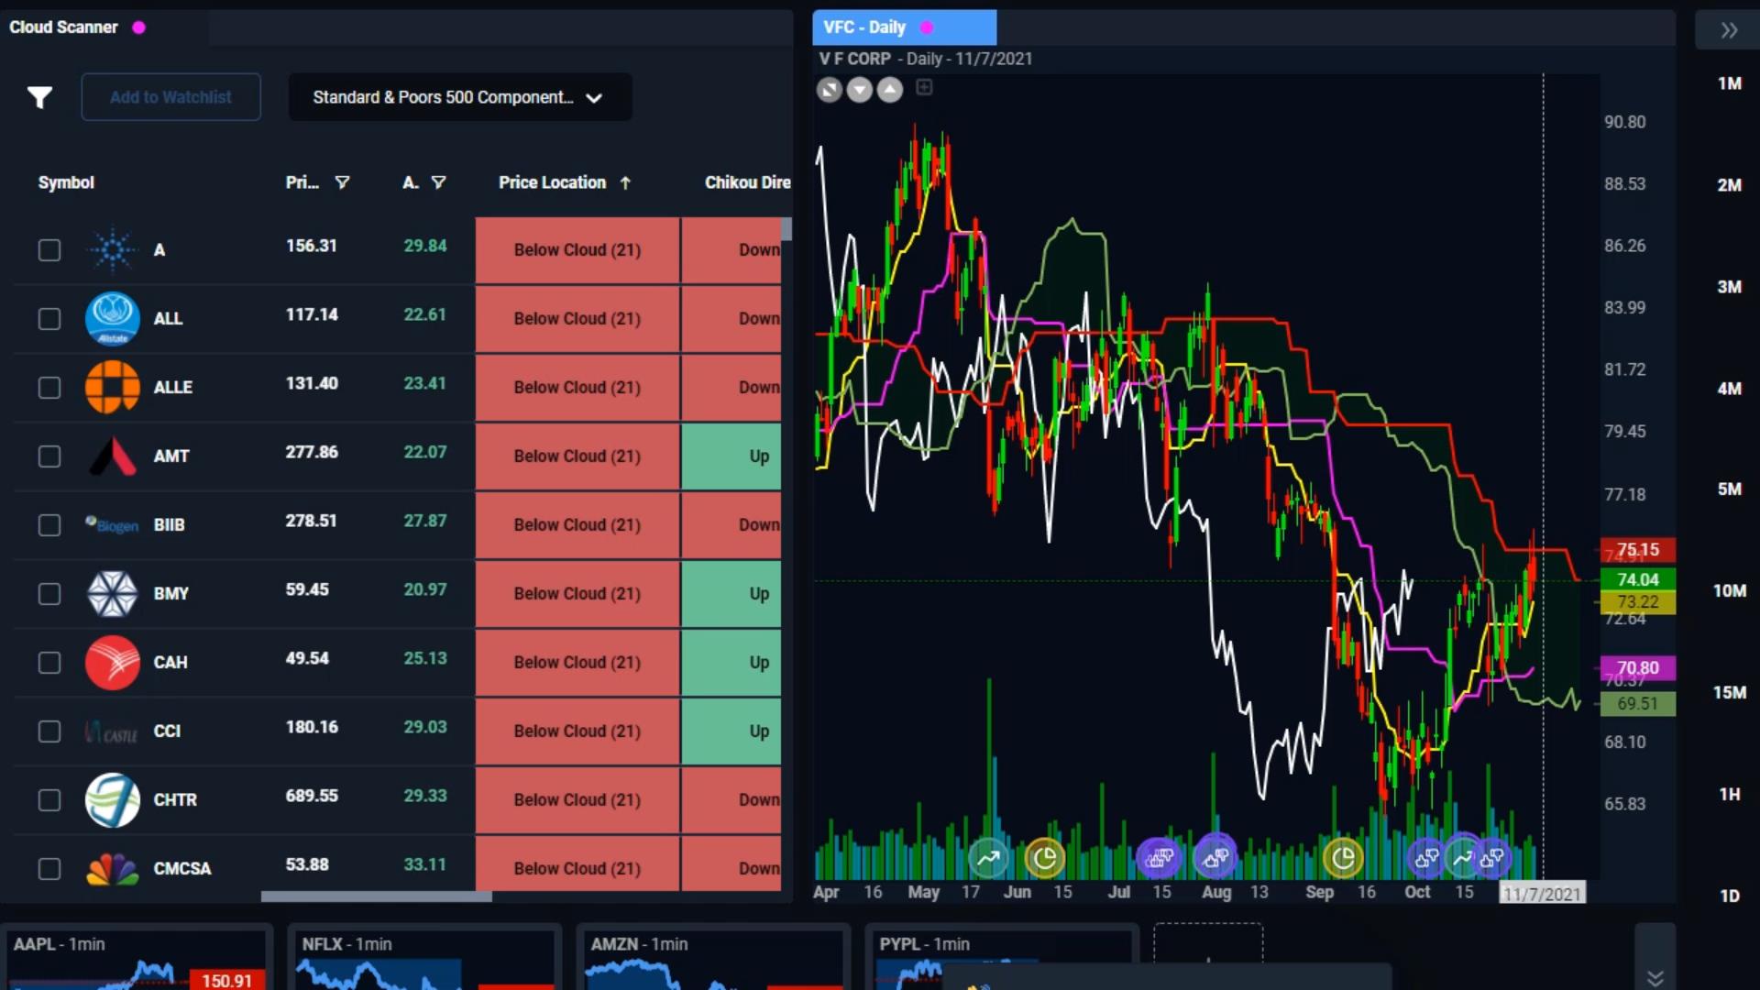
Task: Tick the checkbox for BMY
Action: click(x=49, y=594)
